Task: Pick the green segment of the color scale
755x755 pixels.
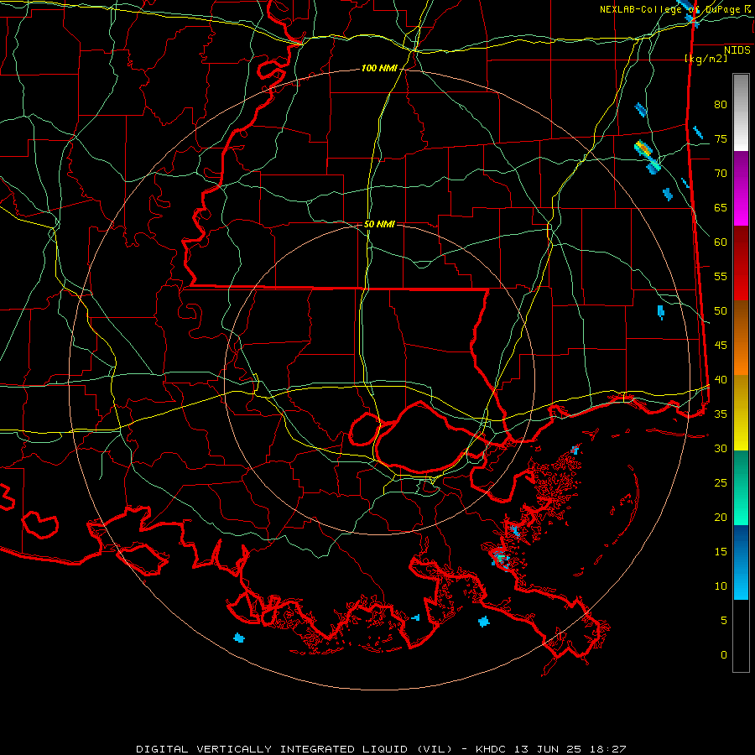Action: tap(741, 487)
